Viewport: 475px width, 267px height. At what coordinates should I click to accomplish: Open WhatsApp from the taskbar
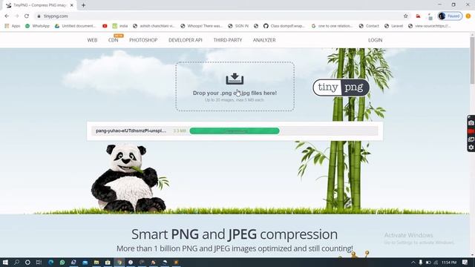pyautogui.click(x=62, y=262)
